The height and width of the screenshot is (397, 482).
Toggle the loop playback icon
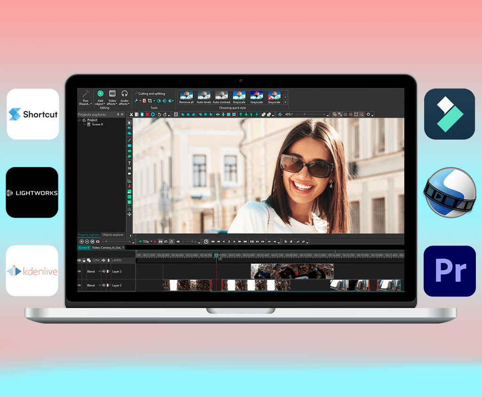[x=171, y=241]
